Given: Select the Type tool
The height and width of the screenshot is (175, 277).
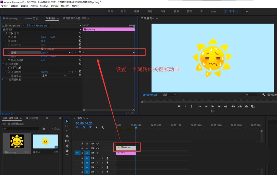Looking at the screenshot, I should click(x=67, y=156).
